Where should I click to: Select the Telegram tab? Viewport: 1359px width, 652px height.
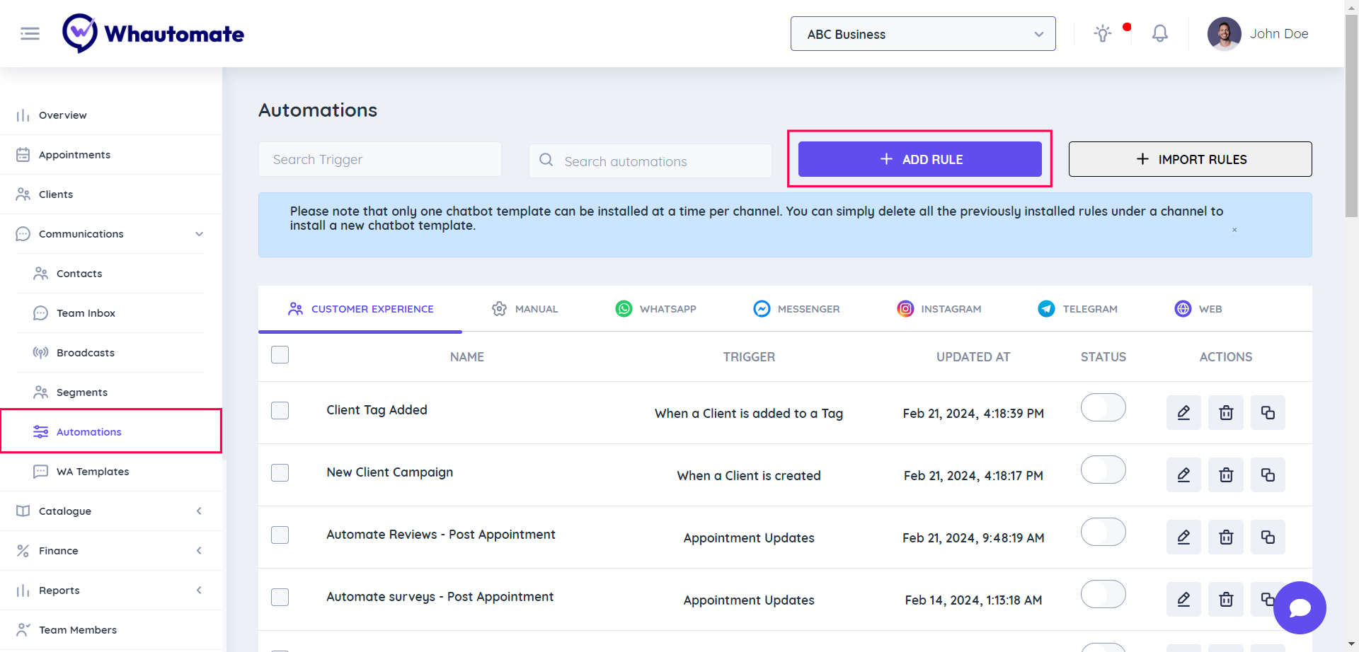click(1078, 309)
